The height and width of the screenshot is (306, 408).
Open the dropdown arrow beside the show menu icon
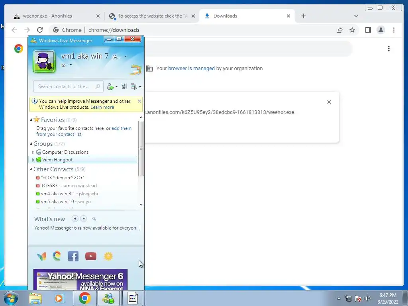[140, 86]
